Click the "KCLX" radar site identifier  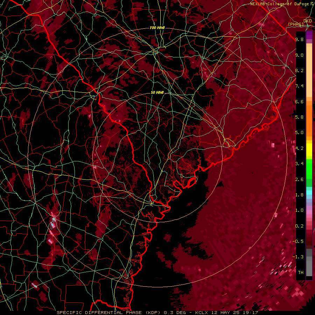click(202, 313)
